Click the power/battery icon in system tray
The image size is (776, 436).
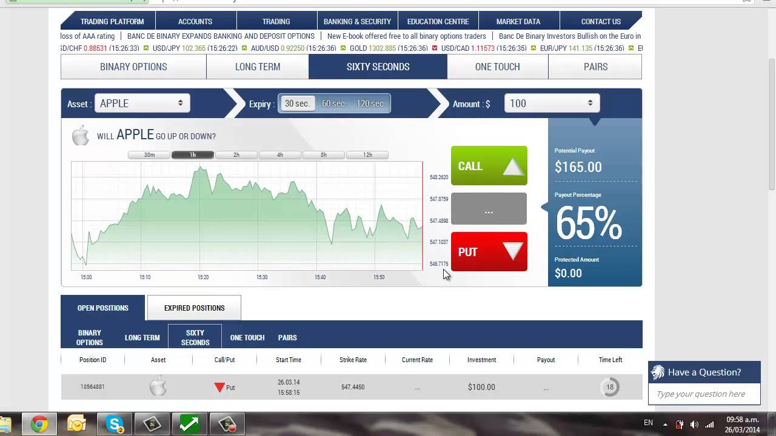click(680, 424)
